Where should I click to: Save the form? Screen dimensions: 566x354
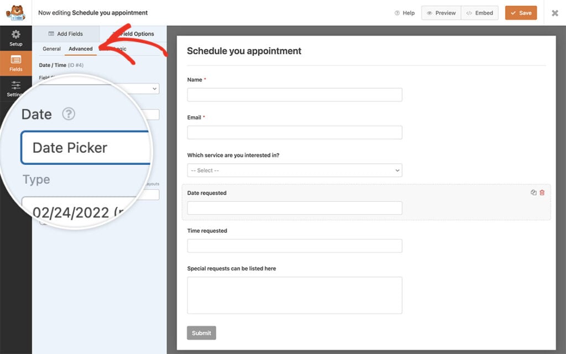(x=520, y=12)
